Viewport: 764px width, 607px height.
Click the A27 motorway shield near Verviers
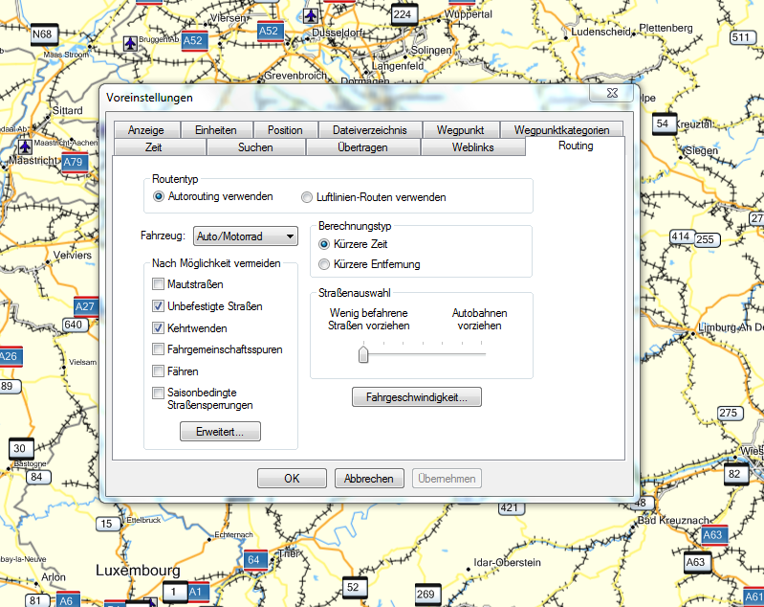click(x=85, y=306)
